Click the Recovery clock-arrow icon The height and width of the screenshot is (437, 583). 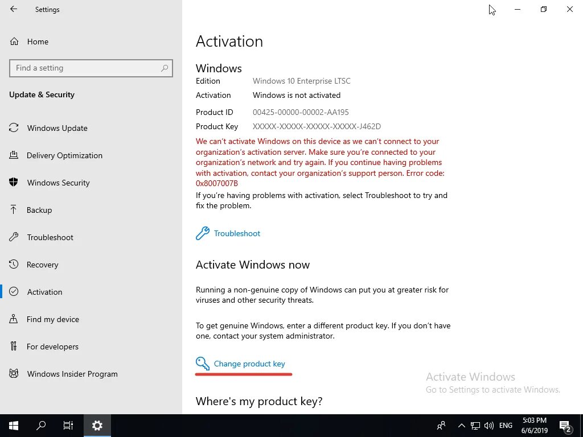(x=14, y=264)
